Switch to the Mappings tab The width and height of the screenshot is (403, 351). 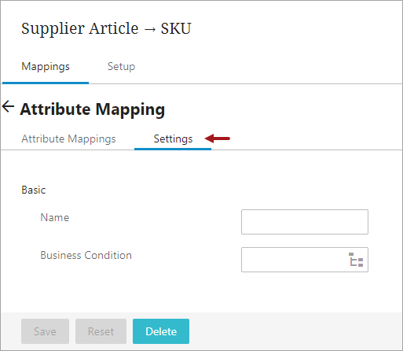point(46,66)
